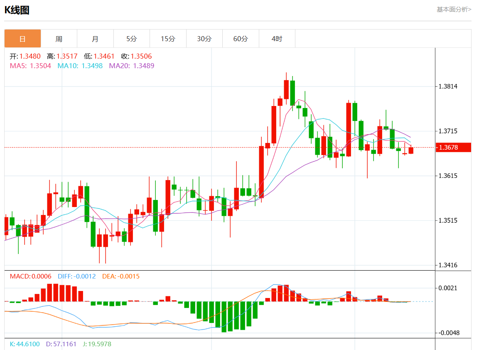The width and height of the screenshot is (479, 350).
Task: Open the 15分 interval tab
Action: click(168, 39)
